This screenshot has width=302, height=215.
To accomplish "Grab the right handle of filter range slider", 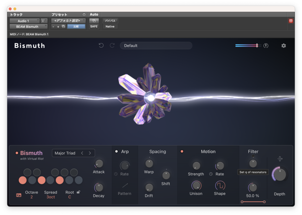I will (x=264, y=202).
